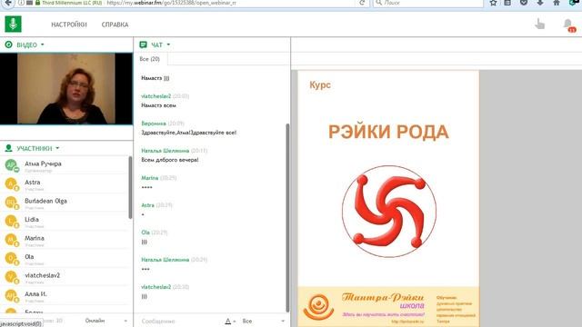The height and width of the screenshot is (327, 582).
Task: Select participant Алла И.
Action: [x=65, y=295]
